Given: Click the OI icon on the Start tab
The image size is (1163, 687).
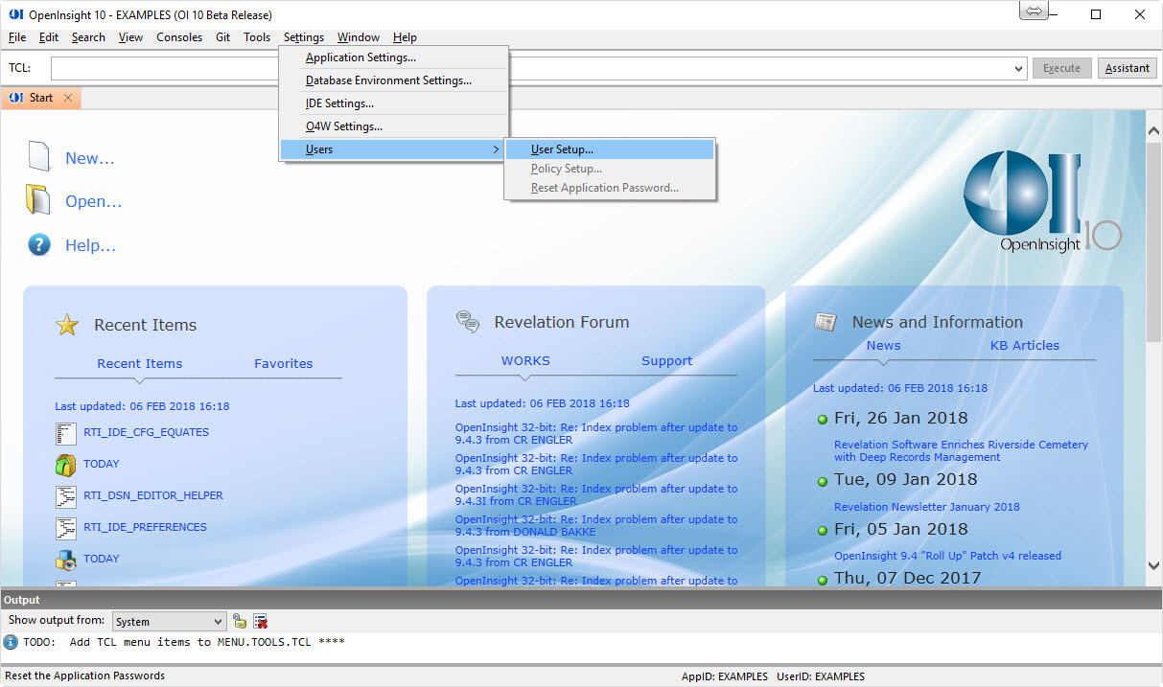Looking at the screenshot, I should 15,98.
